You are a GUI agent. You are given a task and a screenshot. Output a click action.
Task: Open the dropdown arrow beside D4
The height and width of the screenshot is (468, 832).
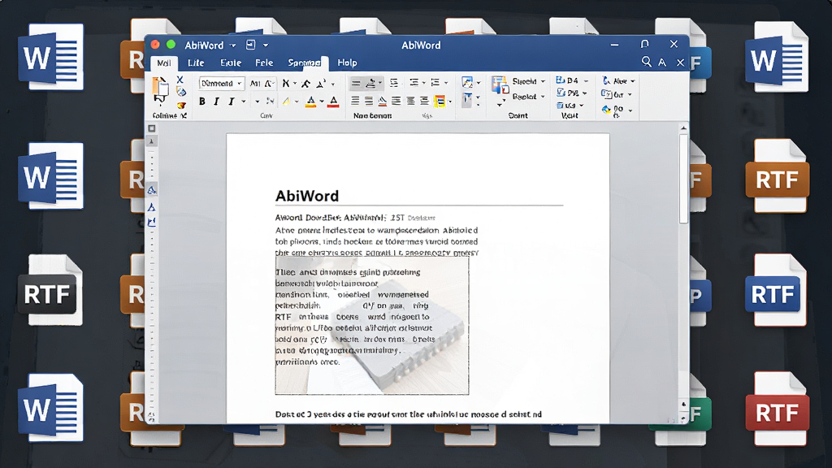point(587,80)
